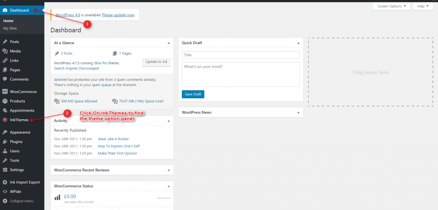Viewport: 438px width, 210px height.
Task: Click the Collapse menu label
Action: (22, 201)
